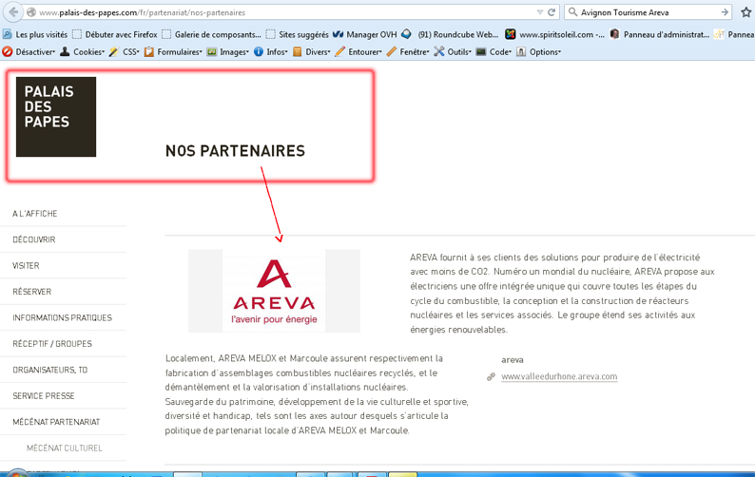
Task: Open Galerie de composants bookmark
Action: point(212,34)
